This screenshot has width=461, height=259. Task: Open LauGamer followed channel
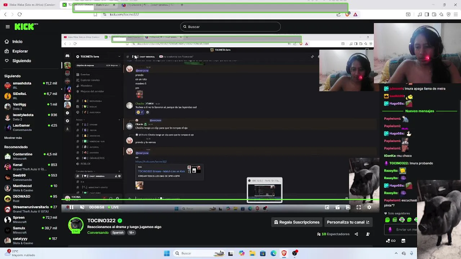tap(31, 127)
